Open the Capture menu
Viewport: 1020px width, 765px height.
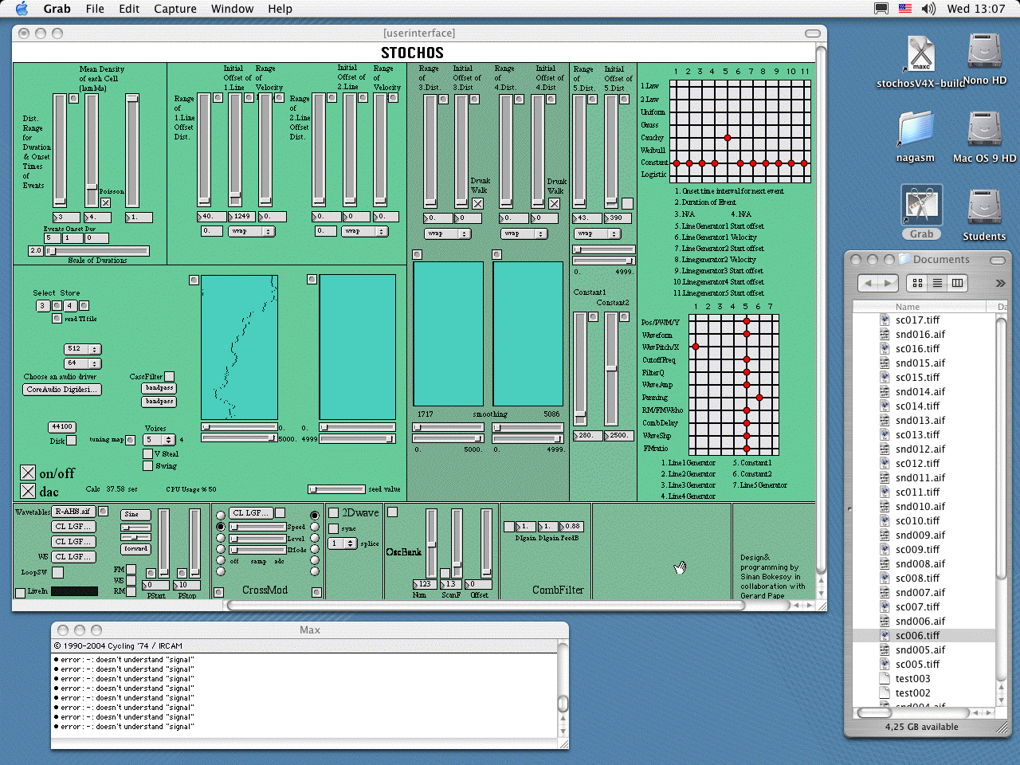(x=175, y=9)
